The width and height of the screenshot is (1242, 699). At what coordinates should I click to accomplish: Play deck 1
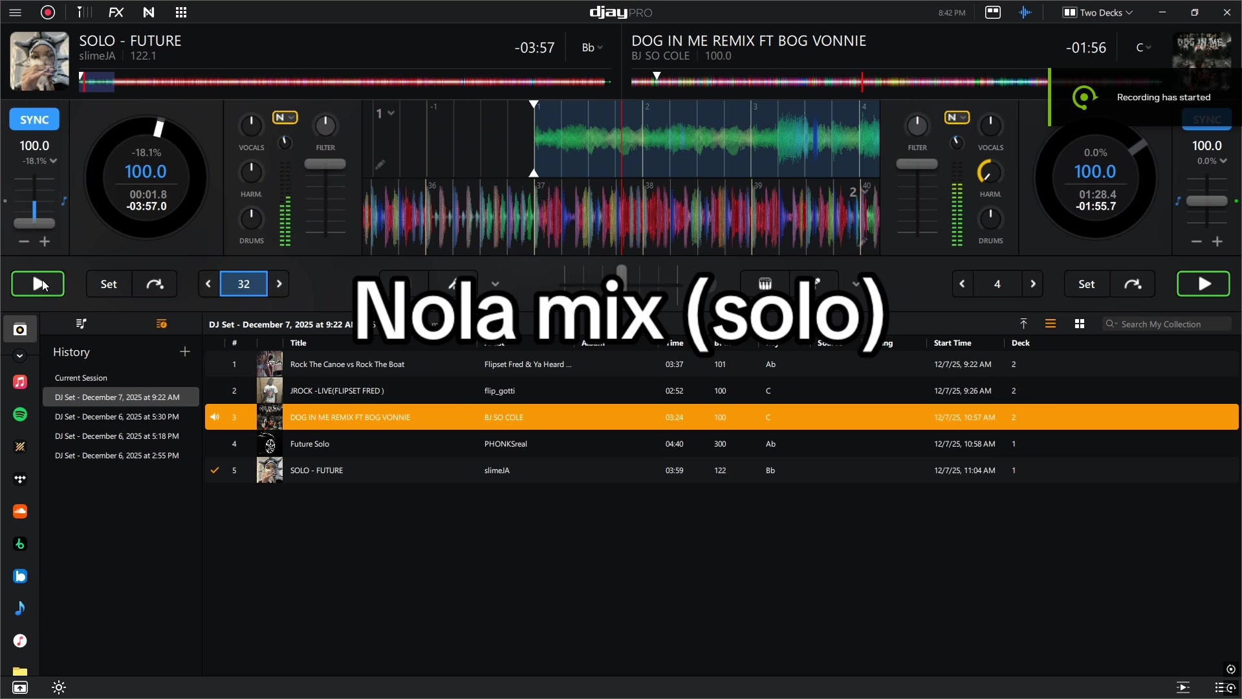(x=38, y=283)
